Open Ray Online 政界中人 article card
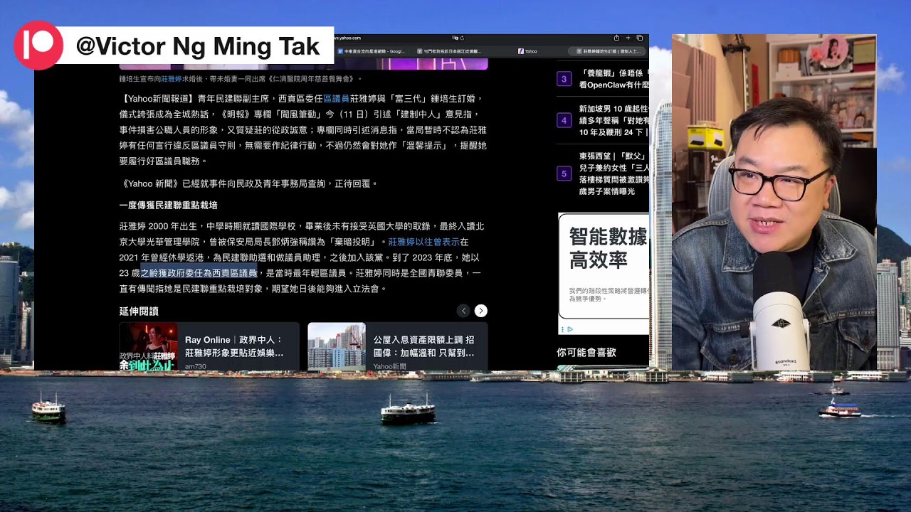This screenshot has height=512, width=911. (x=209, y=346)
